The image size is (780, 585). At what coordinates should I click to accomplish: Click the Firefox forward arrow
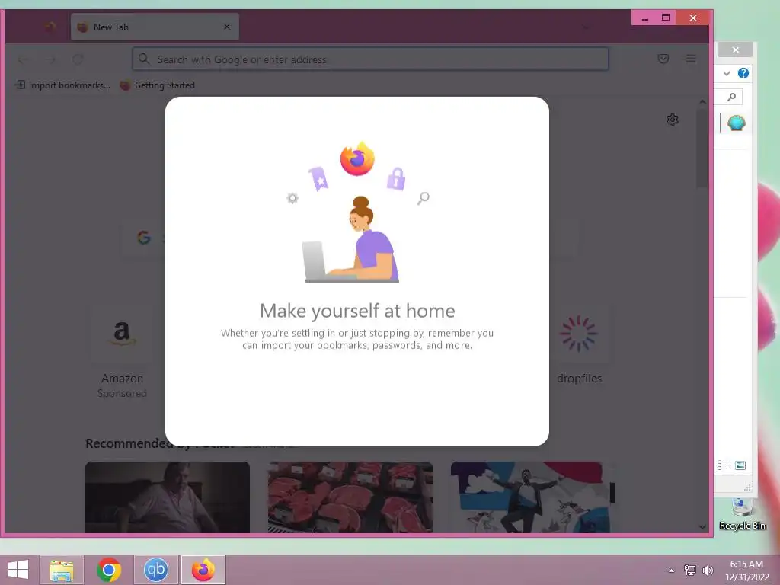pos(50,59)
